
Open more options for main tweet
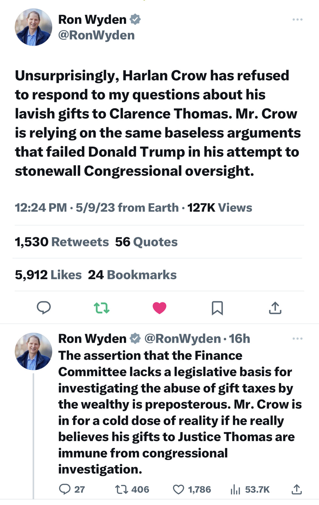pyautogui.click(x=297, y=20)
